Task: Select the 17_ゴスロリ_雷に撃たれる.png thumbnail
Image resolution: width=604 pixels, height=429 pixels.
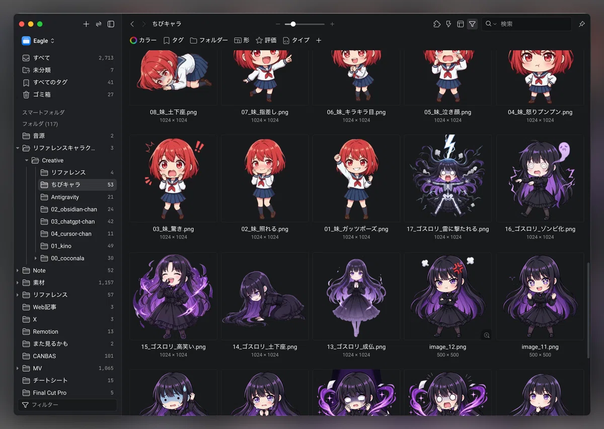Action: 448,178
